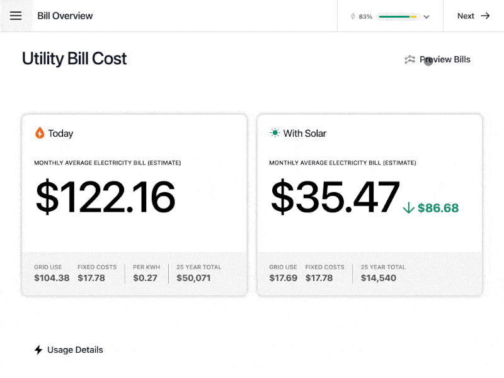Open Preview Bills
This screenshot has width=504, height=378.
pos(437,59)
